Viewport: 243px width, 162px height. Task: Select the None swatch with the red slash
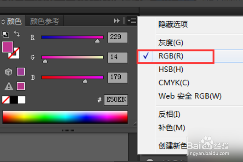pos(6,100)
